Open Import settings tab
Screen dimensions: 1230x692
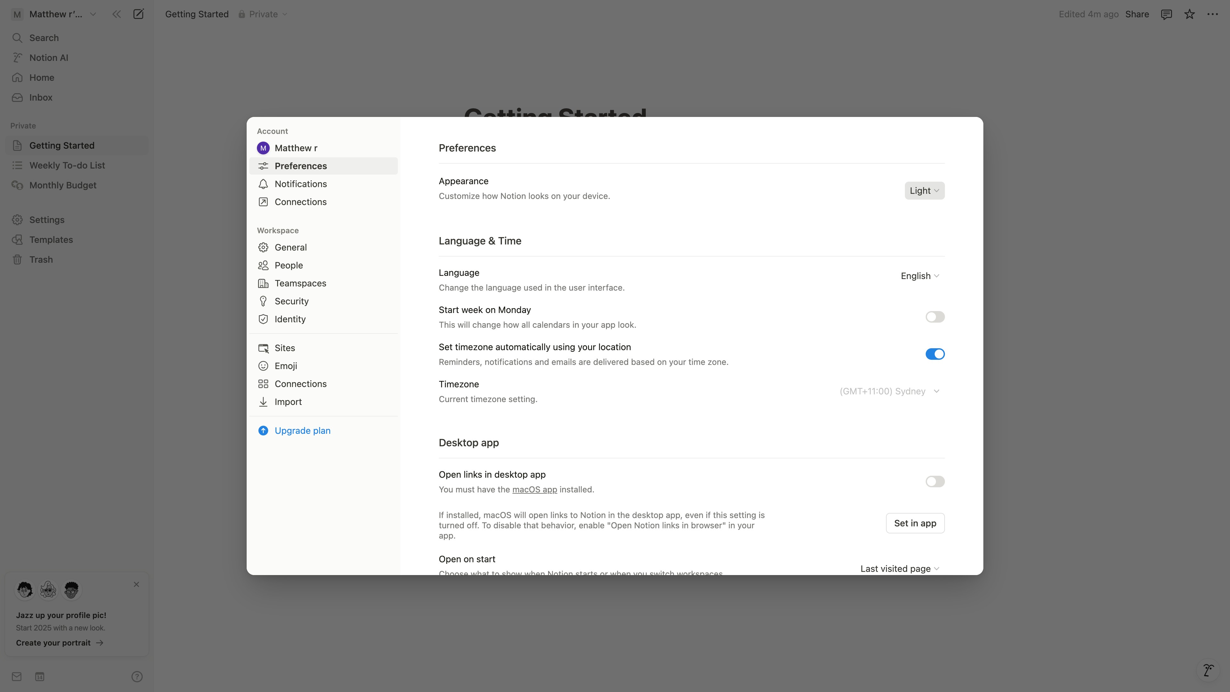[324, 402]
